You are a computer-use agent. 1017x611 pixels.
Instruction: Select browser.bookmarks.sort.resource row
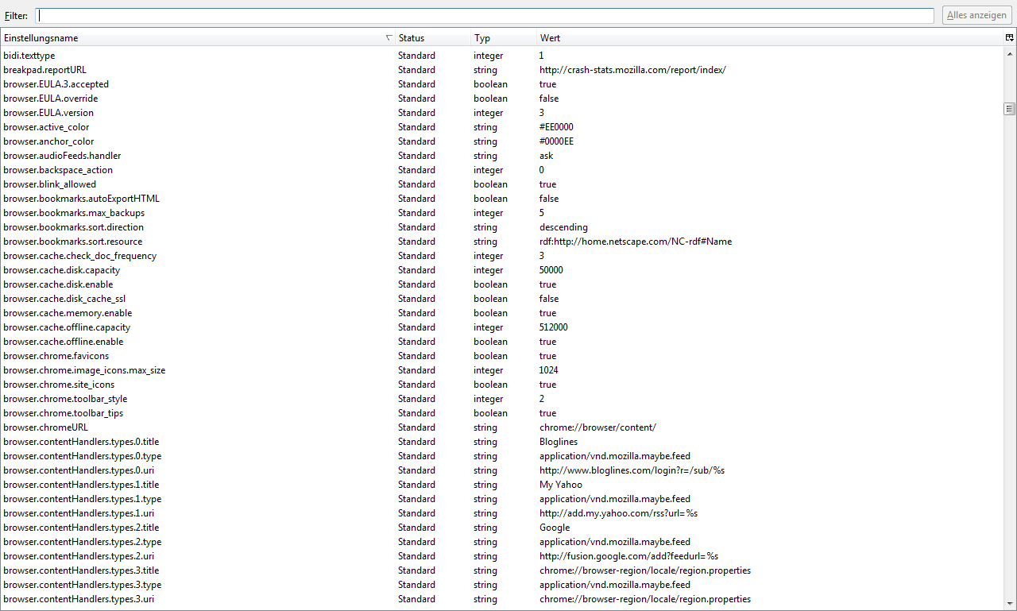[502, 242]
